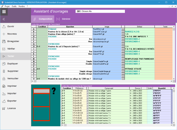This screenshot has height=130, width=177.
Task: Click the Composant column header
Action: click(x=109, y=88)
